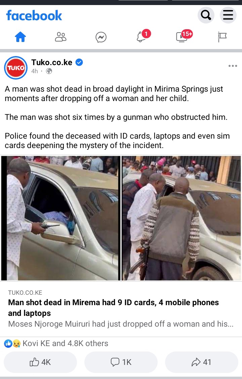View notifications bell with 1 badge
The height and width of the screenshot is (379, 242).
143,36
